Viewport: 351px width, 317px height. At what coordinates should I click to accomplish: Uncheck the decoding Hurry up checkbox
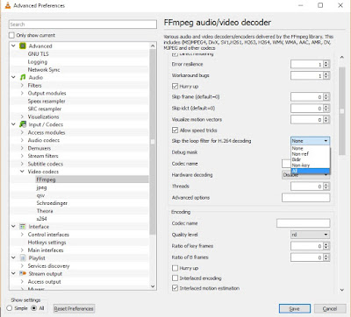tap(175, 87)
